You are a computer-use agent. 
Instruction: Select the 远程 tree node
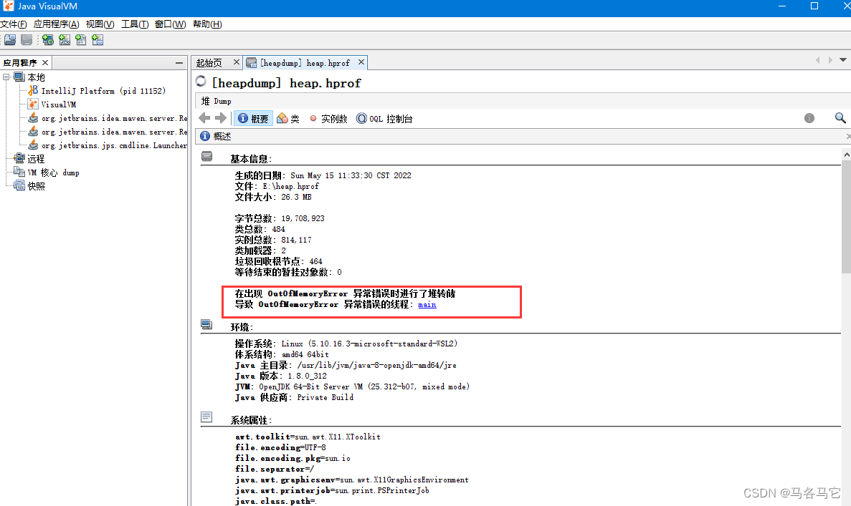coord(36,158)
